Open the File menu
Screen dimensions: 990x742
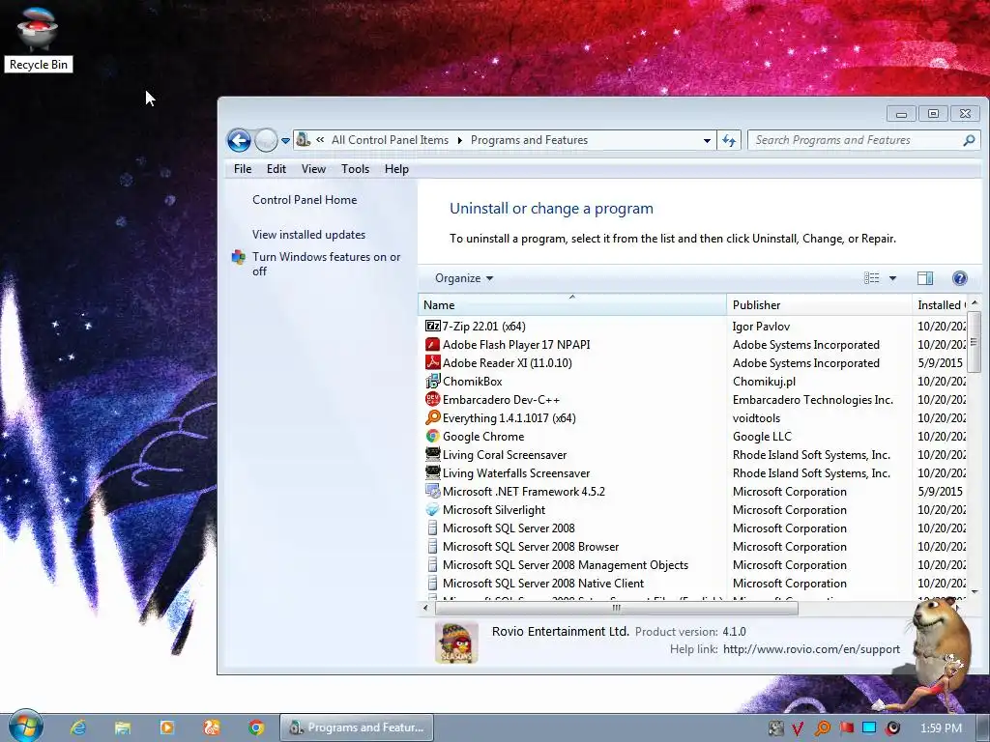coord(243,169)
